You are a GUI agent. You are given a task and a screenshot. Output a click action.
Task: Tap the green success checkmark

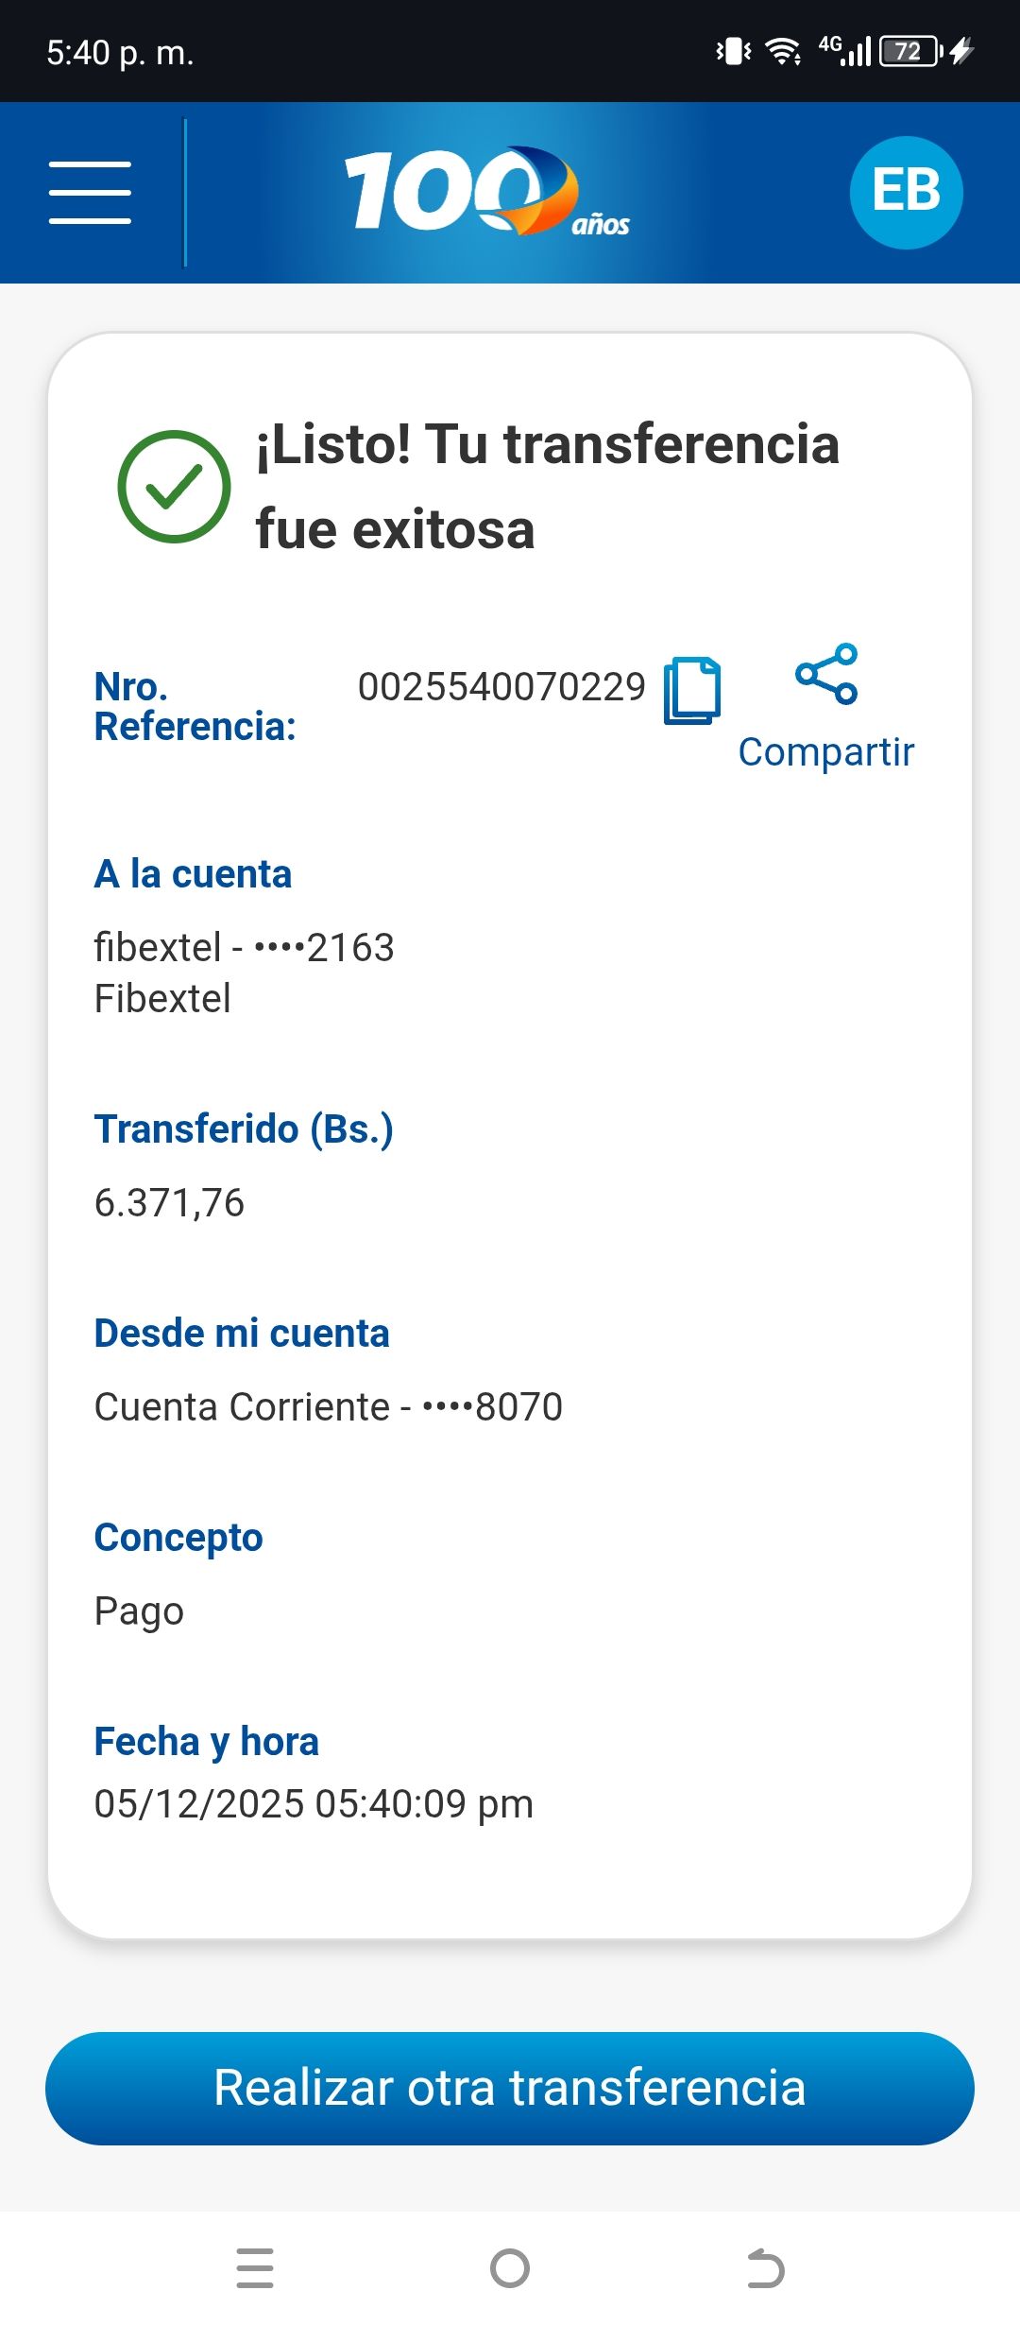pos(174,487)
